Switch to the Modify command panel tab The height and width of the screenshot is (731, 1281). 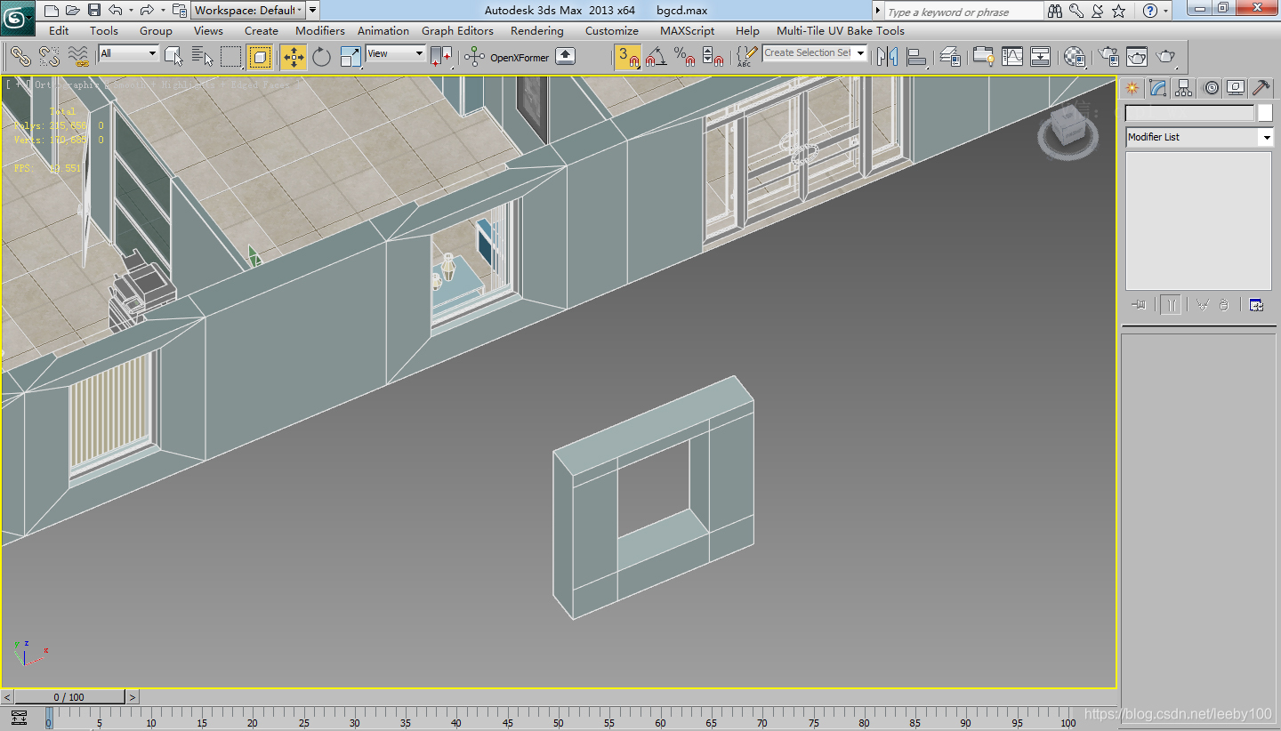(x=1157, y=87)
